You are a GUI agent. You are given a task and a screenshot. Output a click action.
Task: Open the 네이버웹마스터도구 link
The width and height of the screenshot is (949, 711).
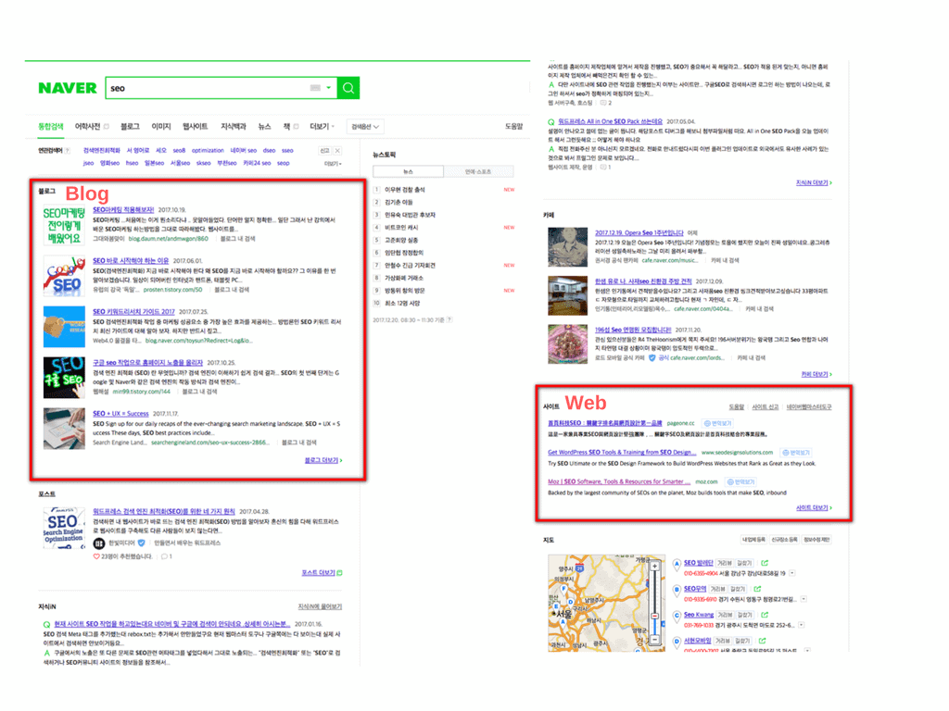[808, 407]
